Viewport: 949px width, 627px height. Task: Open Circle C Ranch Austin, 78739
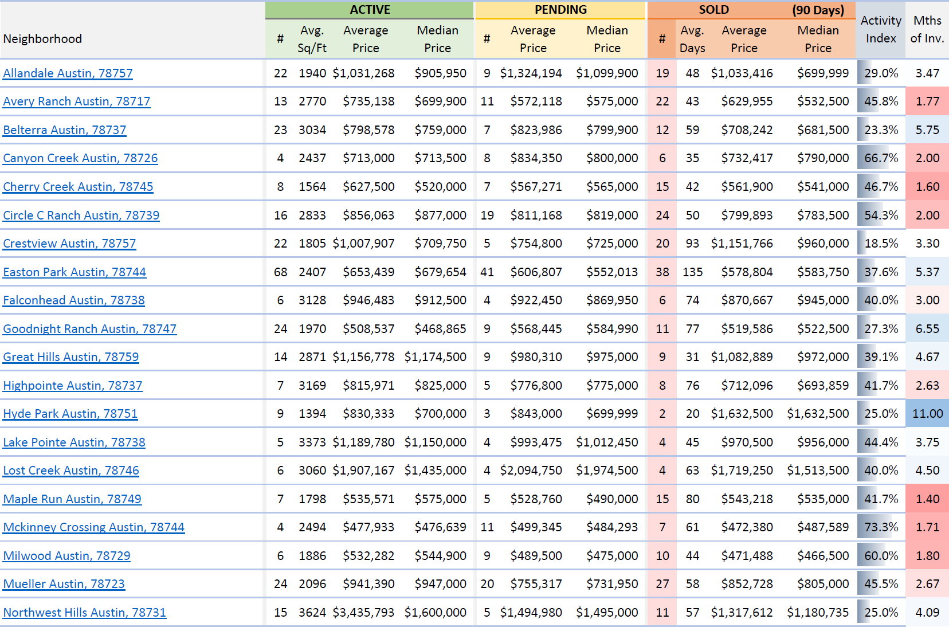coord(81,215)
